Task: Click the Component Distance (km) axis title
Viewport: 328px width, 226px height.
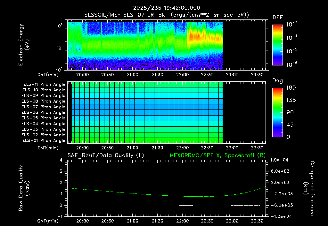Action: [309, 188]
